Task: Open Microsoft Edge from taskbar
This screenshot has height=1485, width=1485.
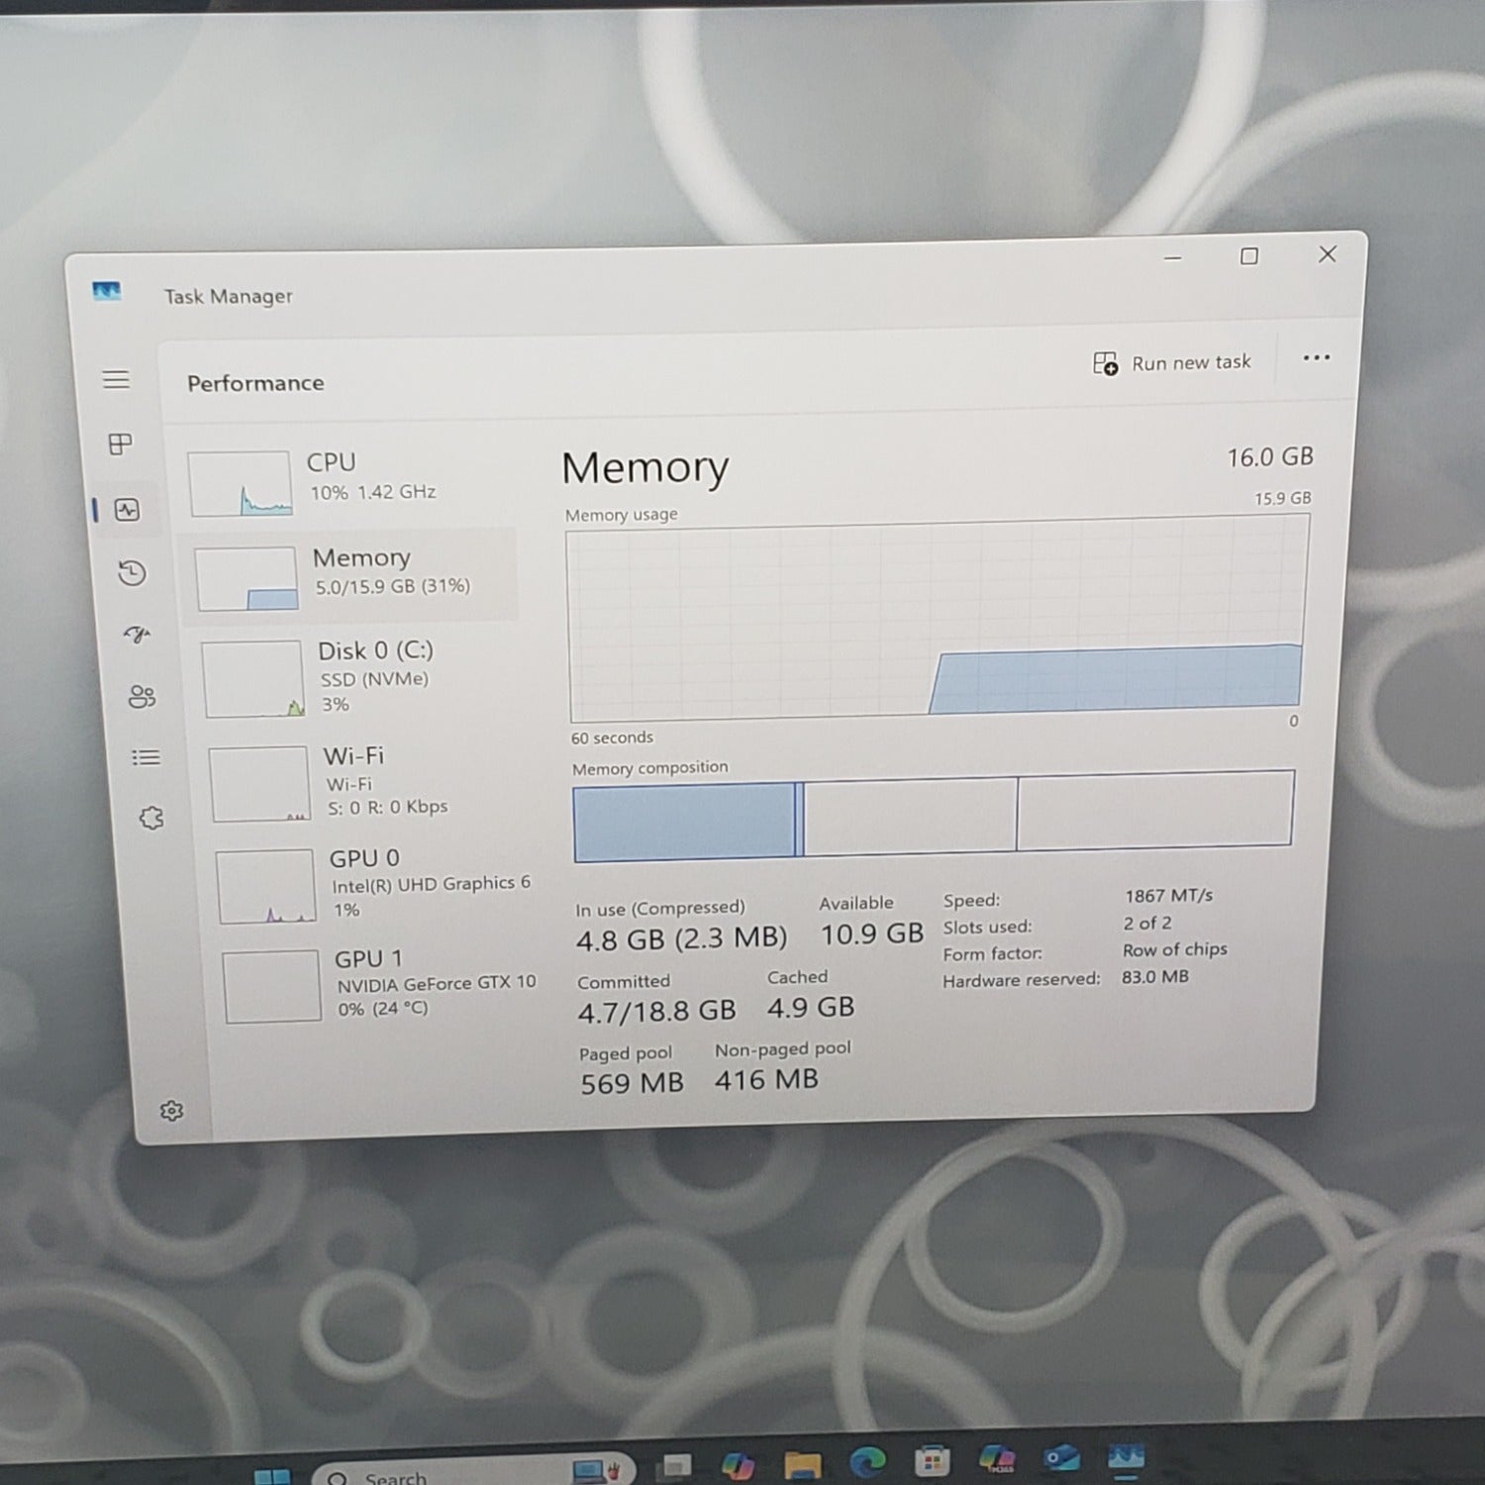Action: click(867, 1462)
